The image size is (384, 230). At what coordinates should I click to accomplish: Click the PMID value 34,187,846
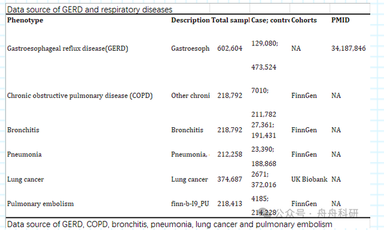point(349,48)
